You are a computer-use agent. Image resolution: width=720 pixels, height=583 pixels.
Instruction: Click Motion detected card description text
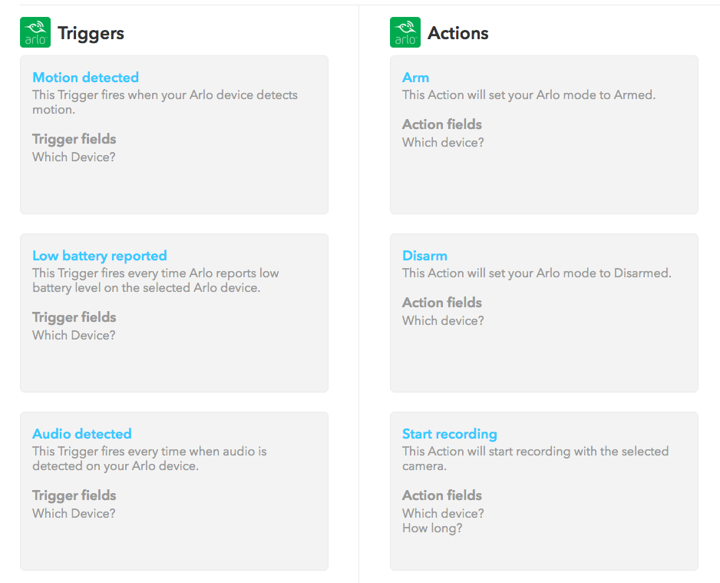coord(165,102)
